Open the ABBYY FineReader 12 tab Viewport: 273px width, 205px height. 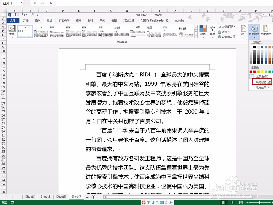click(x=155, y=20)
